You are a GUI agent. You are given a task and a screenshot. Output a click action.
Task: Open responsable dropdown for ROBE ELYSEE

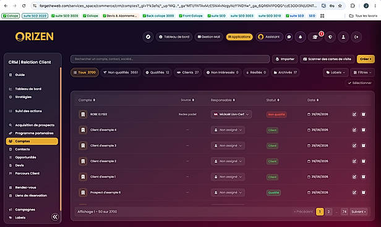[231, 114]
